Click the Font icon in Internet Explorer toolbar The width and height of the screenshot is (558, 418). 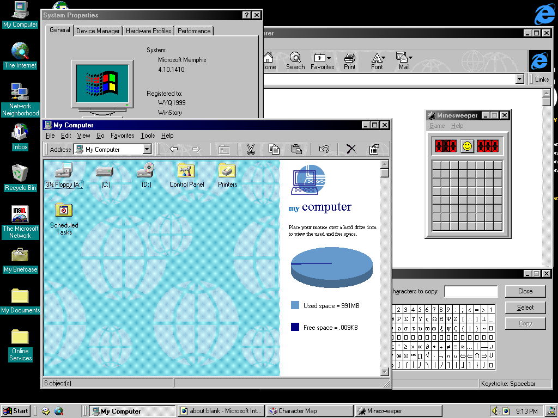click(377, 61)
